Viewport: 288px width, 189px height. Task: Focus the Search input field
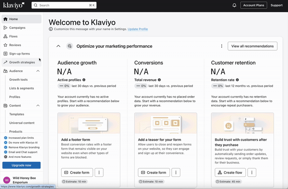(64, 5)
